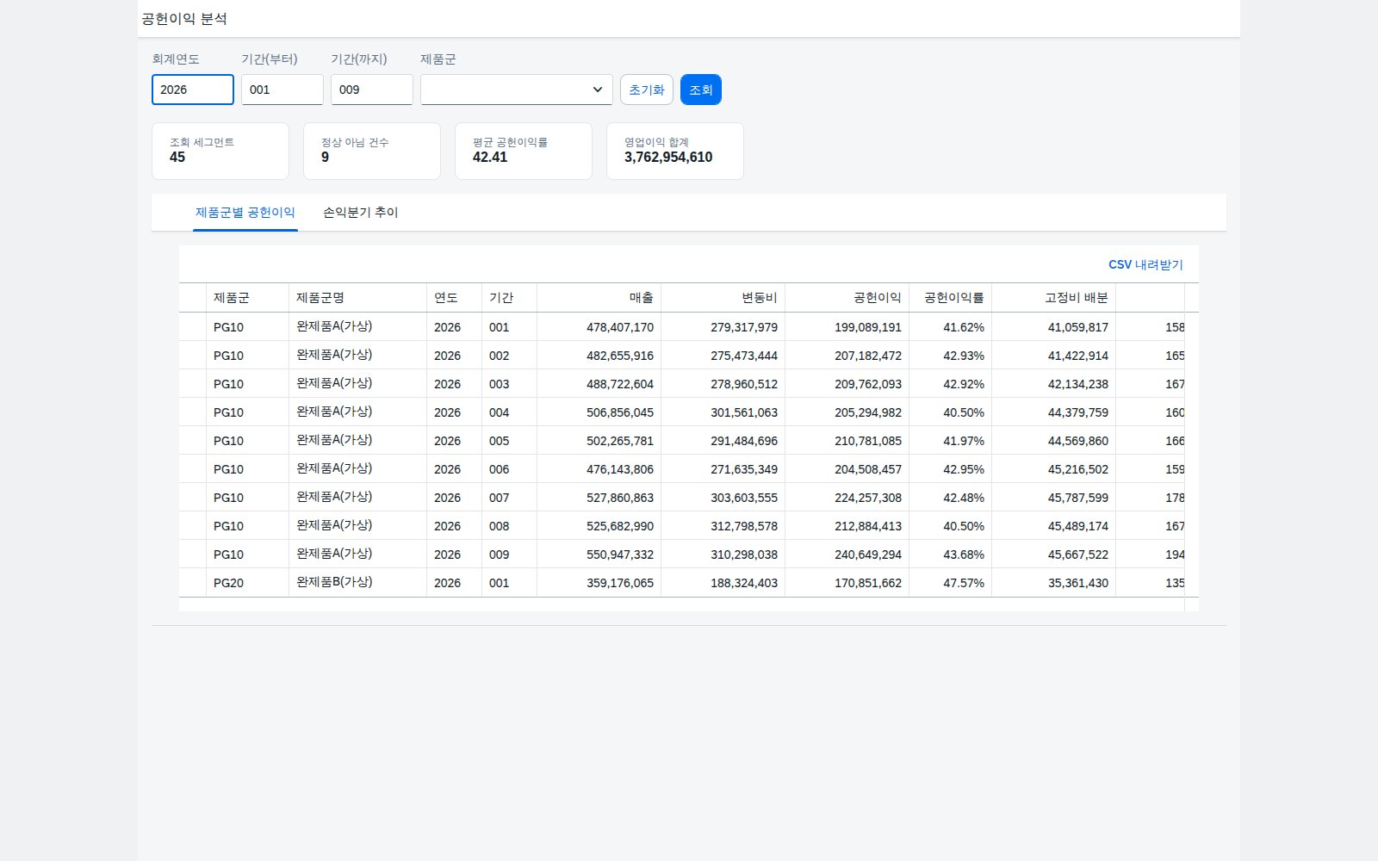Click the blue 조회 search button
This screenshot has width=1378, height=861.
coord(701,90)
